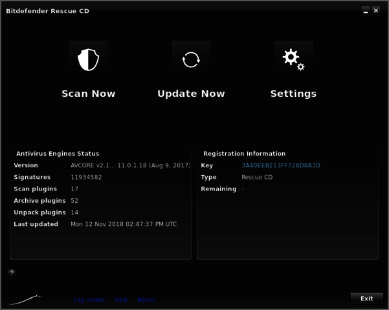Click the Registration Information panel title
The width and height of the screenshot is (389, 310).
(244, 154)
